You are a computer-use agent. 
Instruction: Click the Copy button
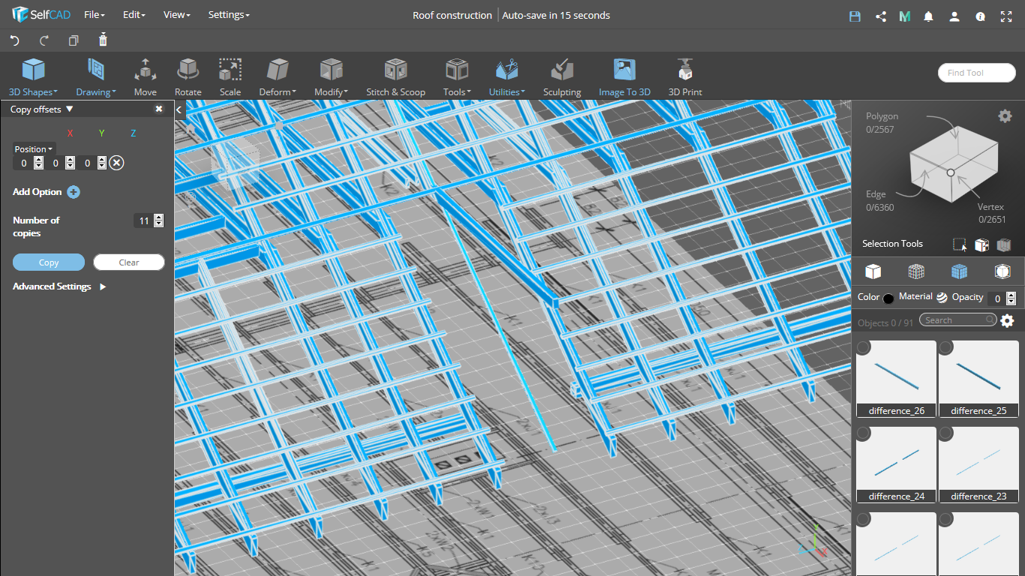tap(49, 262)
